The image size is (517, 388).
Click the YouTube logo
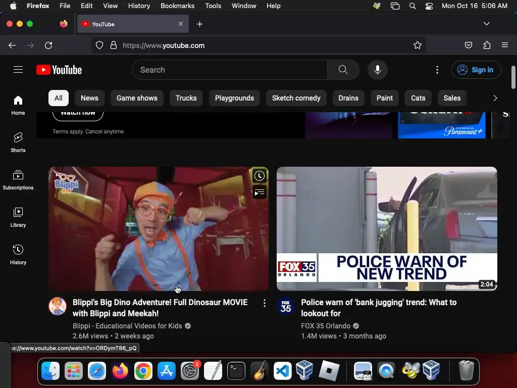(x=59, y=70)
